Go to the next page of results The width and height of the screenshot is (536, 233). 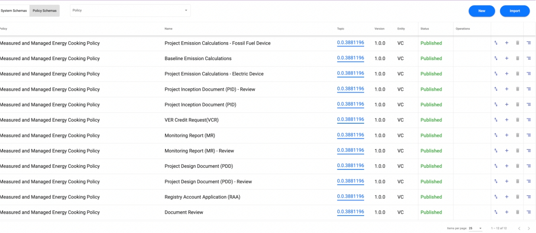tap(528, 228)
